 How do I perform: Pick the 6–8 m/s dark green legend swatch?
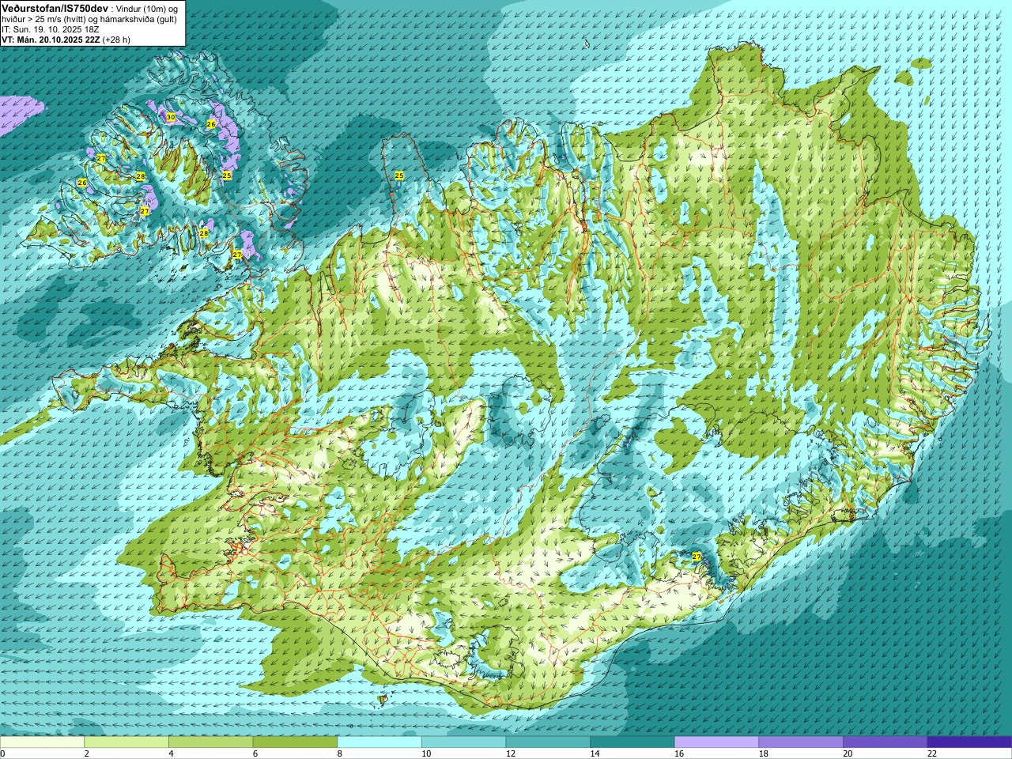pos(295,742)
